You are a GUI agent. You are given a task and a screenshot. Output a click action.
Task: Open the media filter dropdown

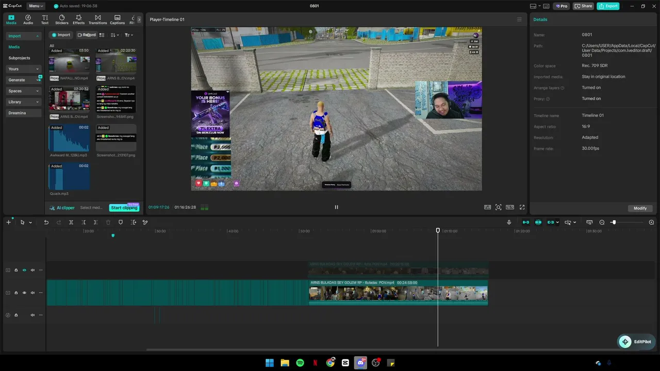(x=129, y=35)
